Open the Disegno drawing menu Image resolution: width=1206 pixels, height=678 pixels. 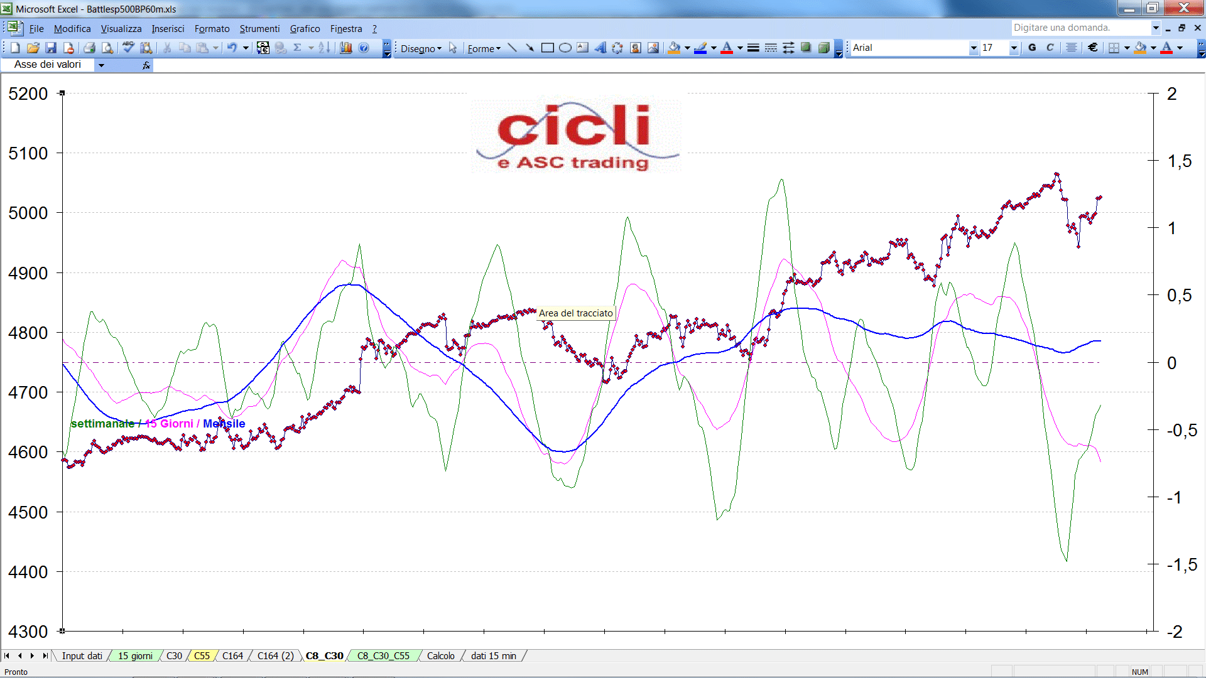(421, 48)
